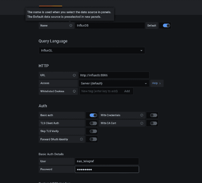The width and height of the screenshot is (202, 183).
Task: Click the Password input field
Action: point(107,169)
